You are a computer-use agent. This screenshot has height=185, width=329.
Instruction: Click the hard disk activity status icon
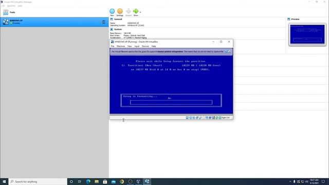coord(187,118)
